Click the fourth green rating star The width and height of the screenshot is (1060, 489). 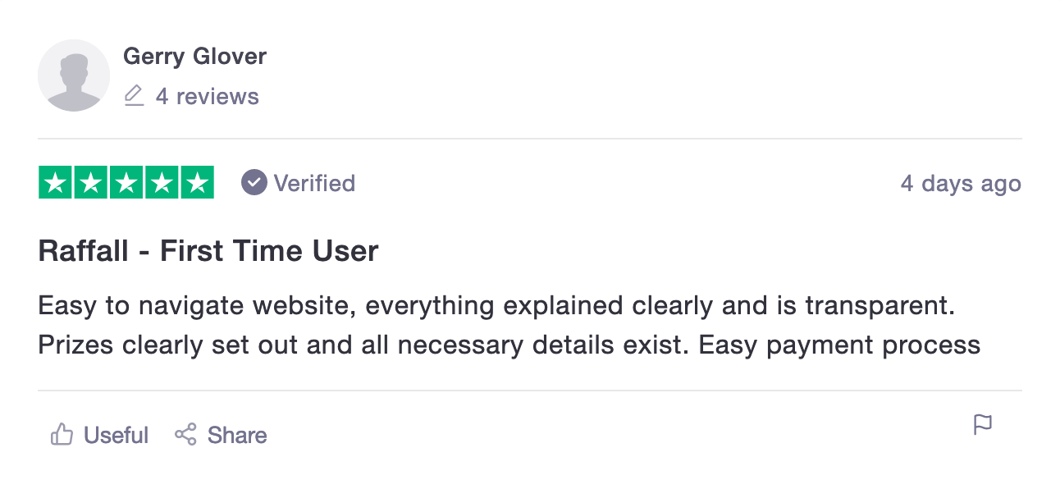point(162,183)
